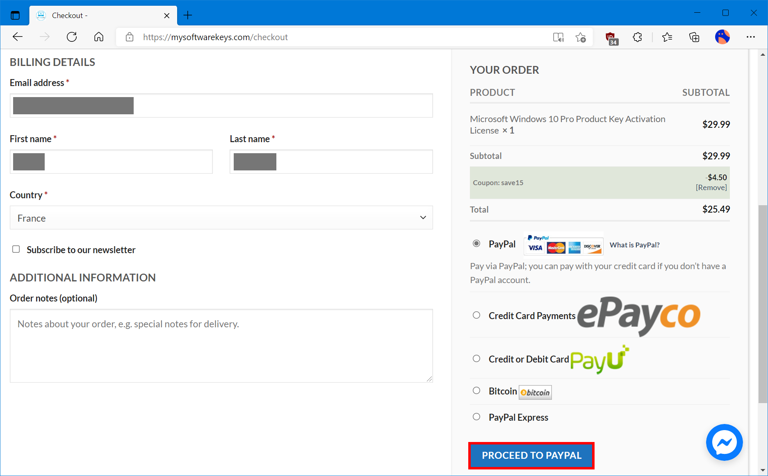This screenshot has width=768, height=476.
Task: Open the browser extensions menu
Action: click(637, 37)
